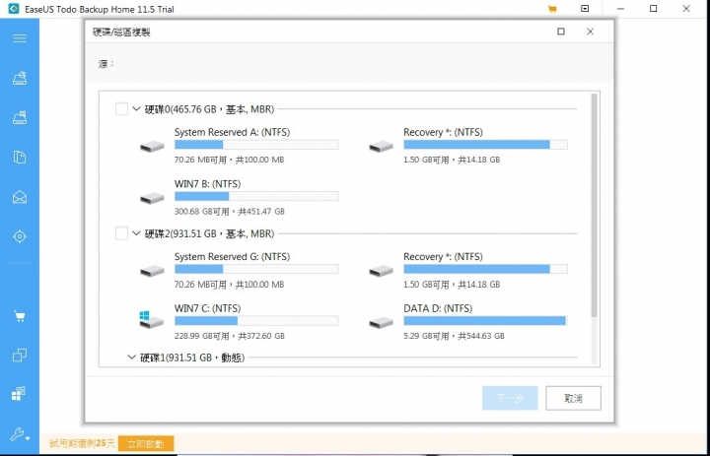Click the partition list vertical scrollbar

point(595,205)
